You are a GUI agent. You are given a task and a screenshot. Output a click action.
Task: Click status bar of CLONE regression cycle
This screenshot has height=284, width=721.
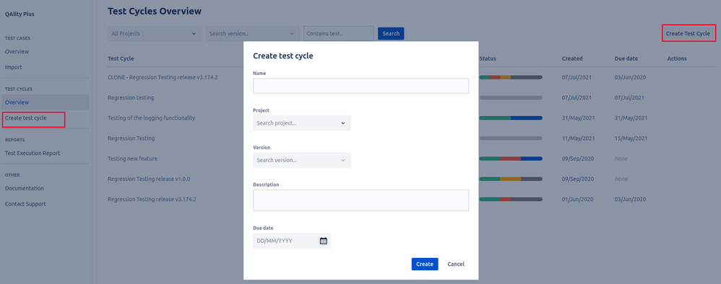pyautogui.click(x=511, y=78)
